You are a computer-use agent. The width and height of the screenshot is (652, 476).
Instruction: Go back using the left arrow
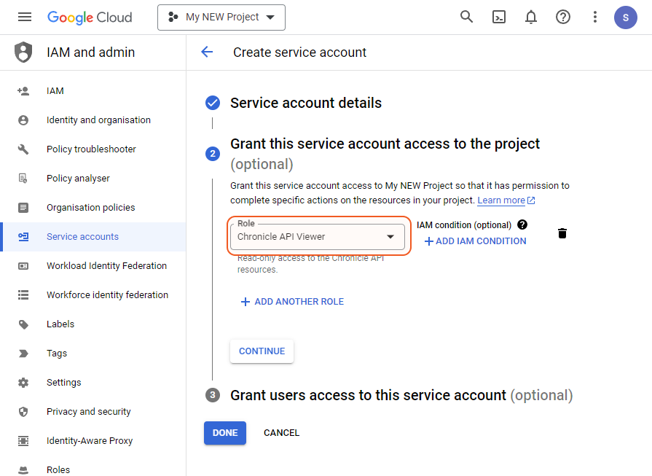[x=207, y=52]
